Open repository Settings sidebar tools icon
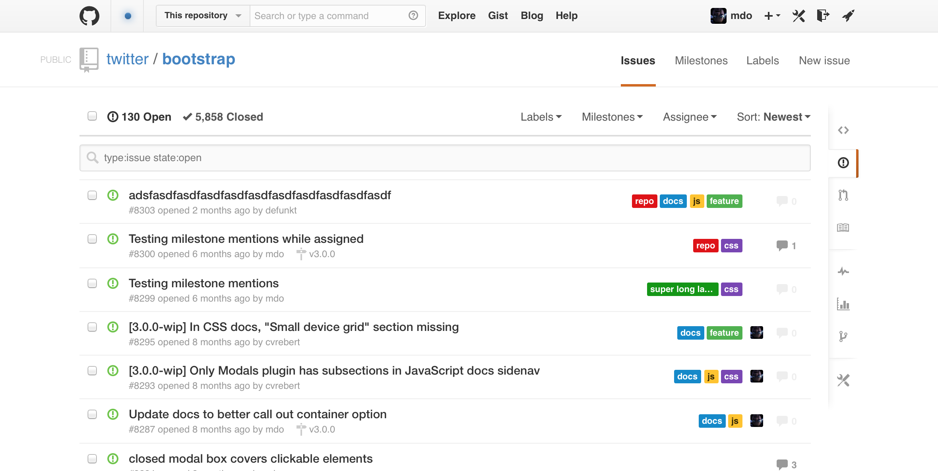Screen dimensions: 938x471 coord(843,380)
